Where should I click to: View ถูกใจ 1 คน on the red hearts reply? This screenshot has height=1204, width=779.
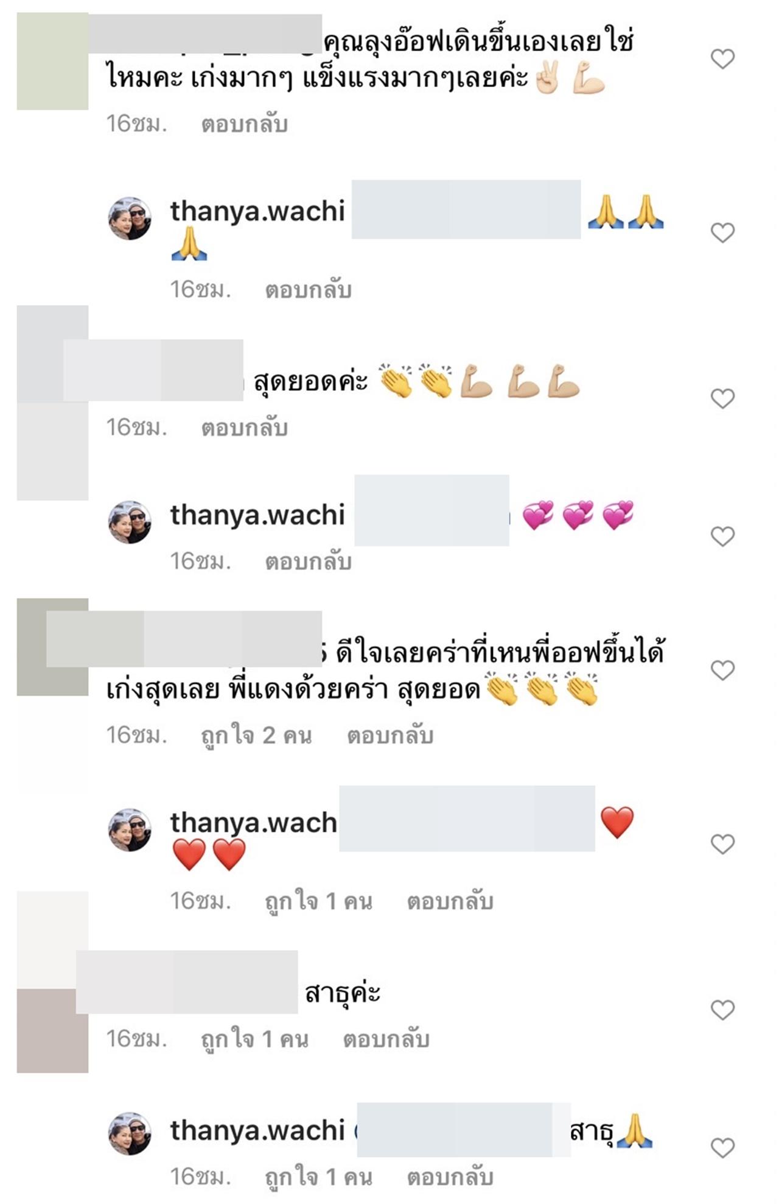pyautogui.click(x=318, y=901)
